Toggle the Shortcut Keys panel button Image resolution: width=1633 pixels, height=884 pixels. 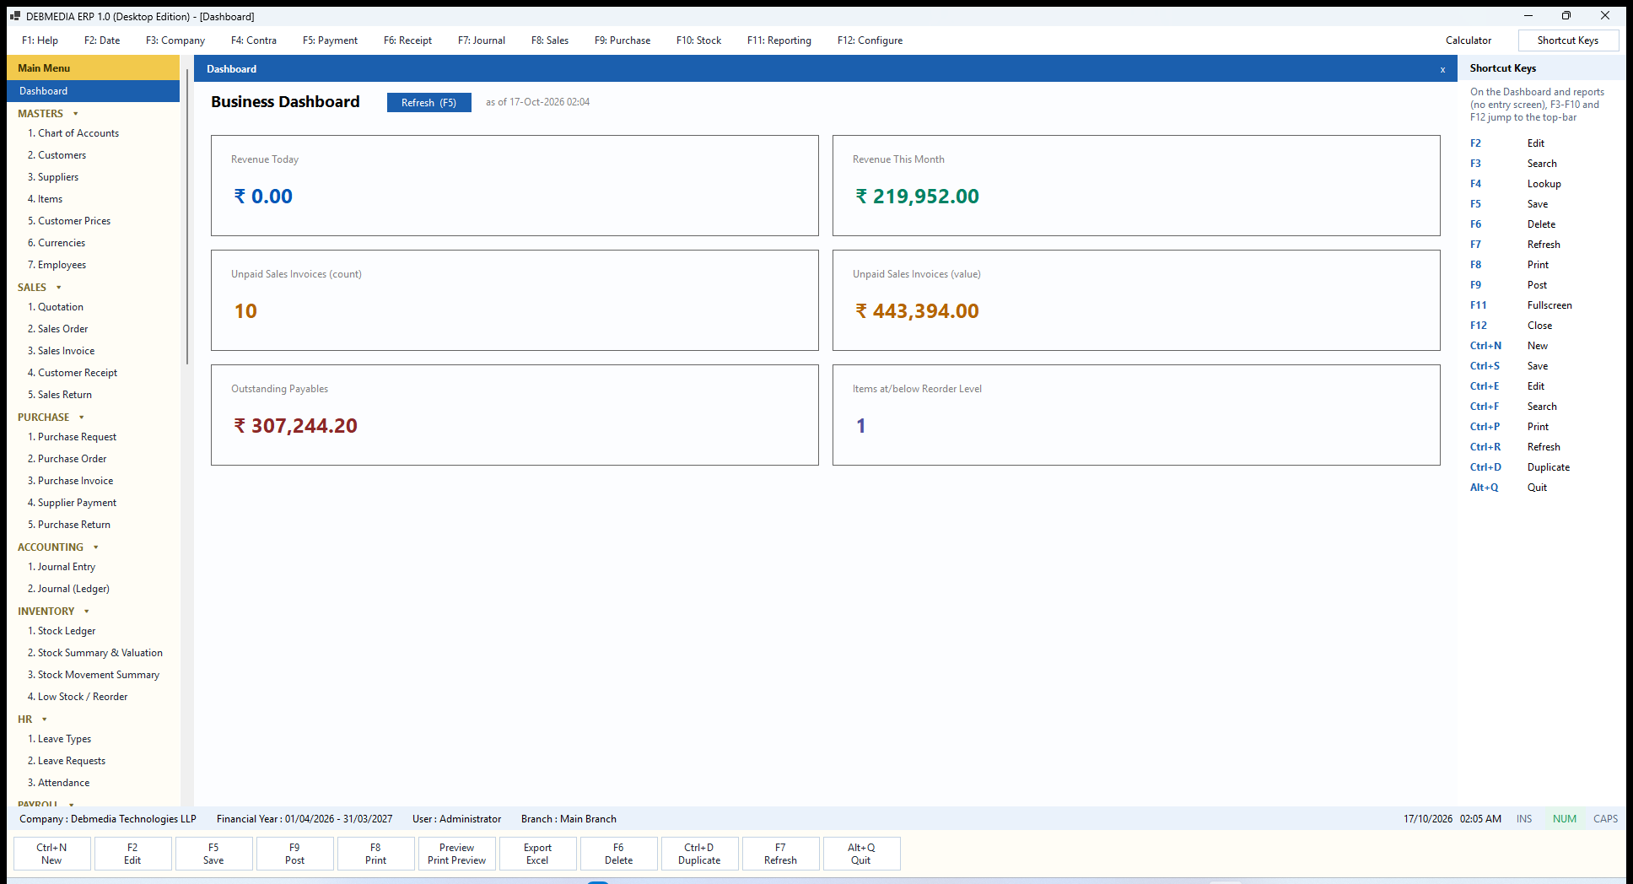pyautogui.click(x=1567, y=40)
